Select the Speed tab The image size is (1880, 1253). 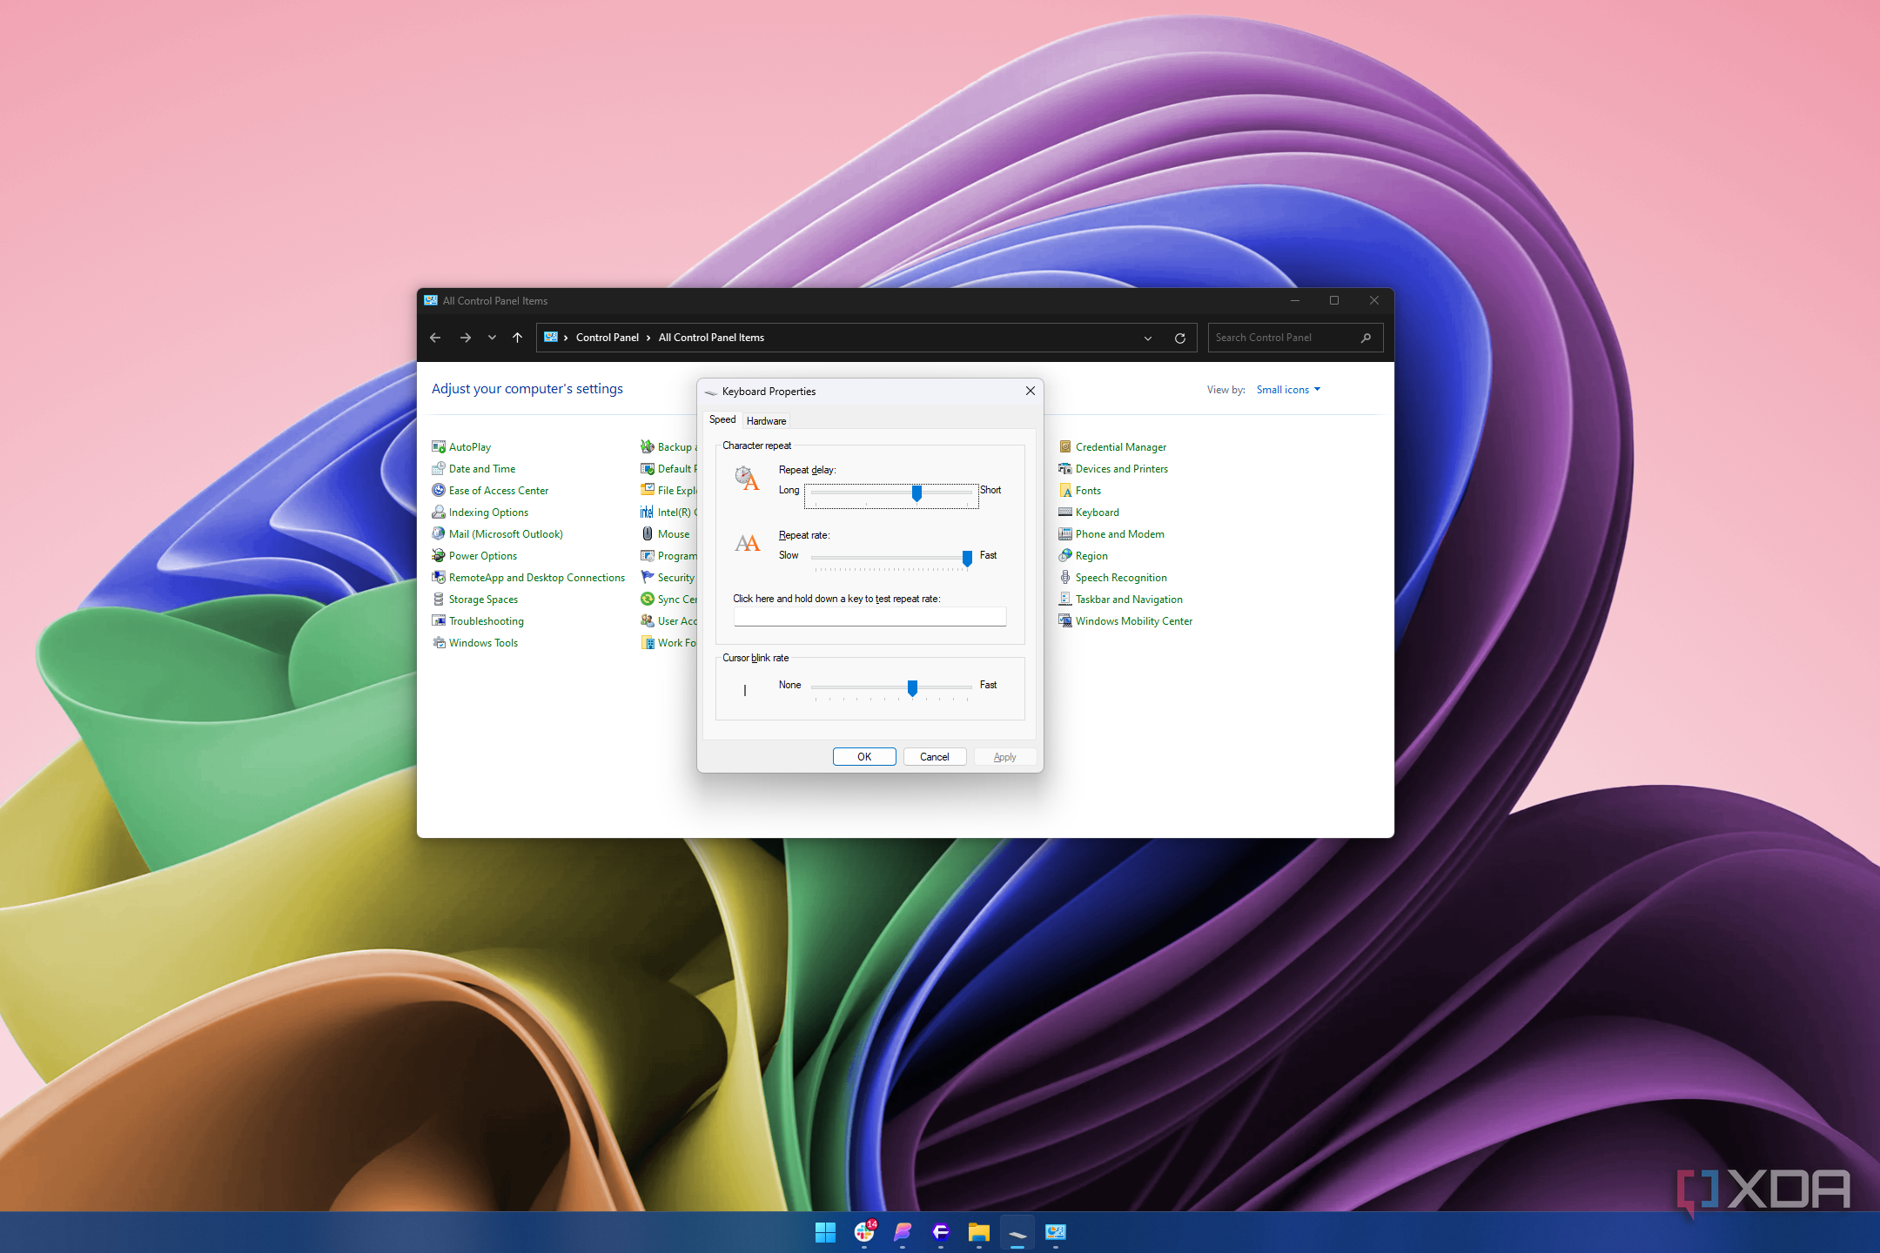[722, 419]
